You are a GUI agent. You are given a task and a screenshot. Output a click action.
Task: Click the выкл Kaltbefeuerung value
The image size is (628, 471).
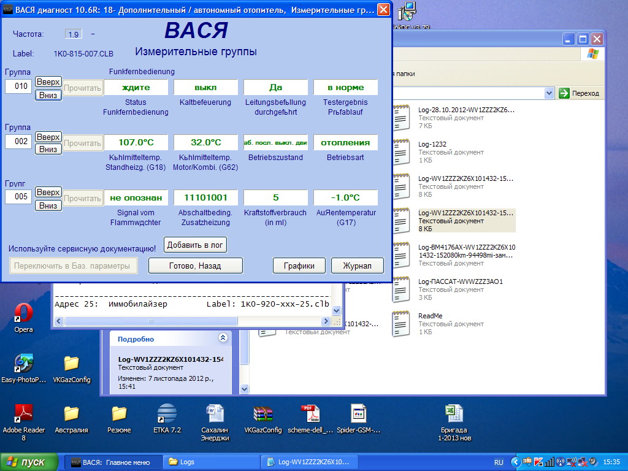(x=205, y=87)
